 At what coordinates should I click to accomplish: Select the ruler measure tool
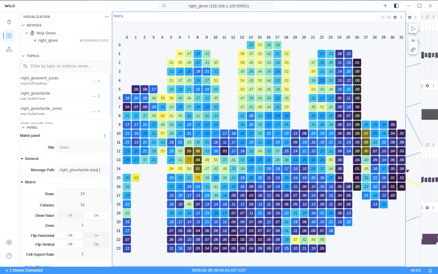click(413, 50)
